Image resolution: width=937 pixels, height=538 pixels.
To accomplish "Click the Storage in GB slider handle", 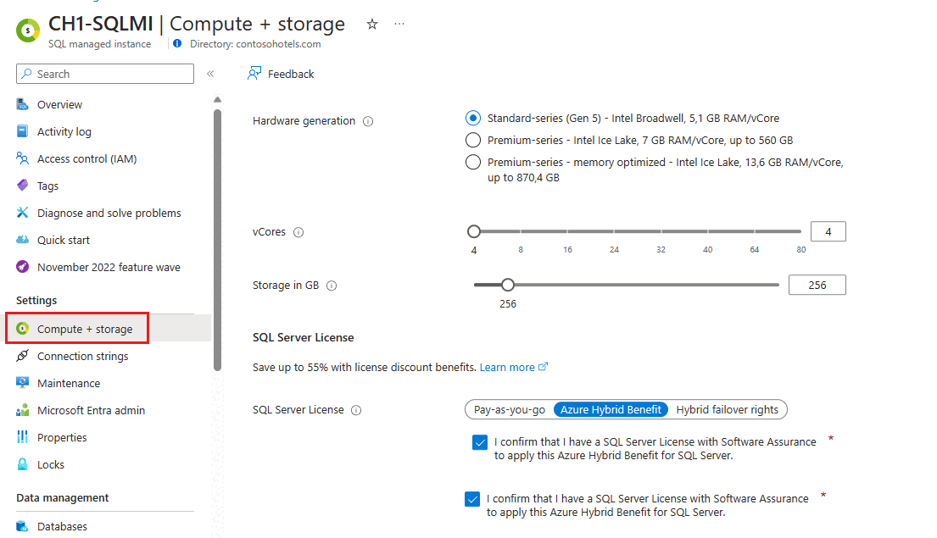I will [508, 285].
